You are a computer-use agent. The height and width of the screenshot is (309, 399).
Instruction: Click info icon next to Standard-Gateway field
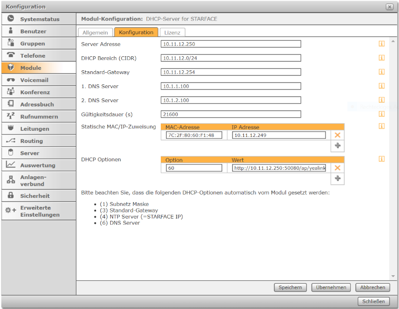(x=382, y=72)
